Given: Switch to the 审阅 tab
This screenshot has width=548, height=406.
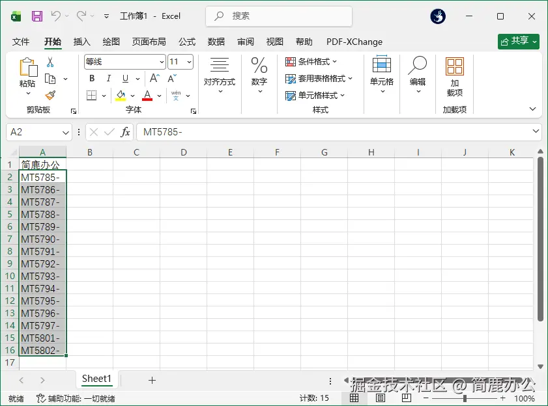Looking at the screenshot, I should pos(246,42).
